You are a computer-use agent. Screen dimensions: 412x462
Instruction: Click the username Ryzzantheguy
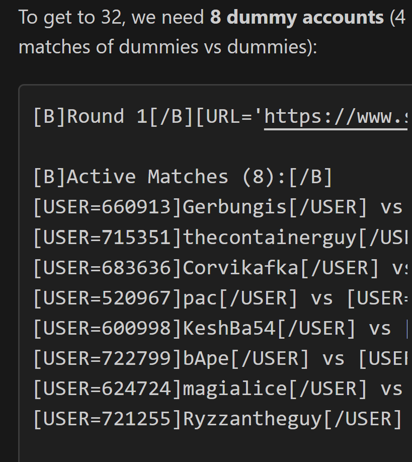pyautogui.click(x=252, y=419)
